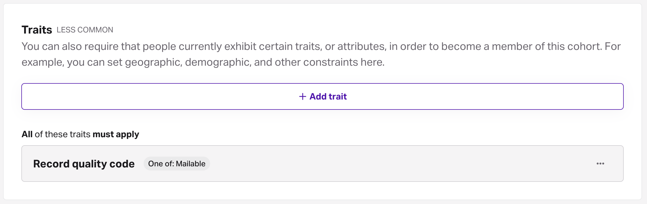This screenshot has width=647, height=204.
Task: Click the word 'Mailable' in the chip
Action: click(191, 164)
